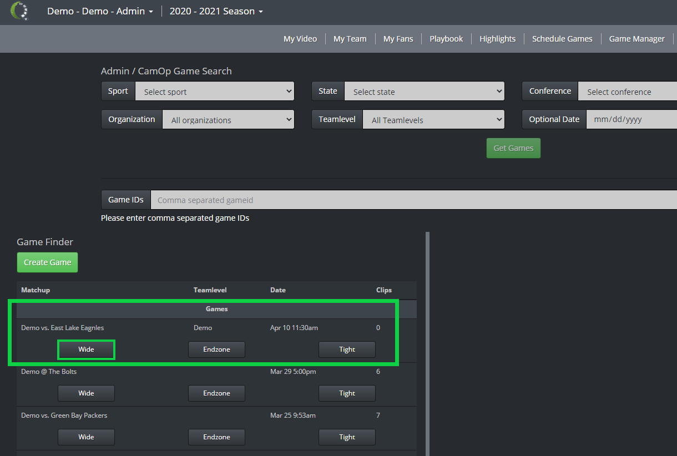Select Wide for Demo vs. East Lake Eagnles
This screenshot has width=677, height=456.
86,349
